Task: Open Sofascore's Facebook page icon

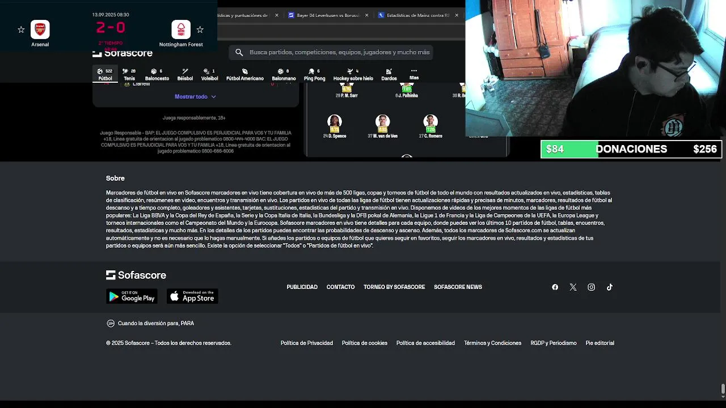Action: 555,287
